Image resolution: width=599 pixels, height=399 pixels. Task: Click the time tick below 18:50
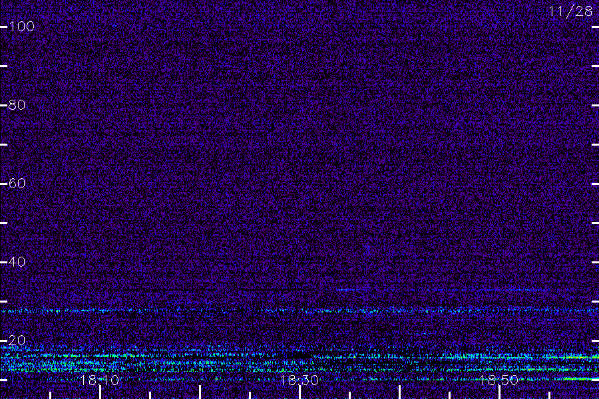point(499,392)
